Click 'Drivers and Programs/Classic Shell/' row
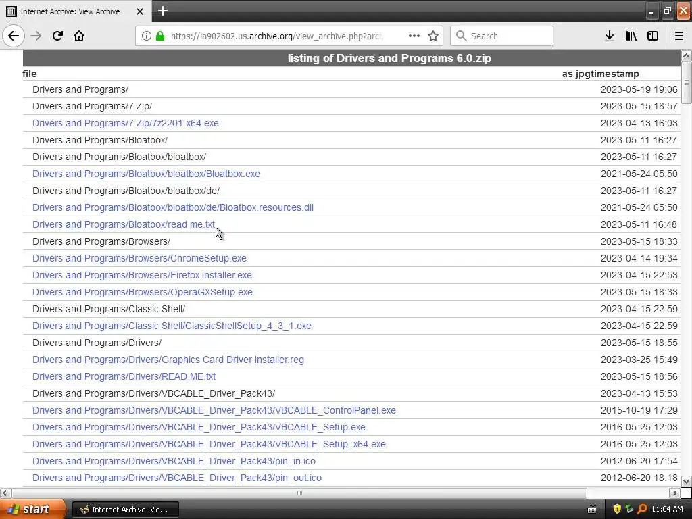This screenshot has width=692, height=519. [x=109, y=309]
